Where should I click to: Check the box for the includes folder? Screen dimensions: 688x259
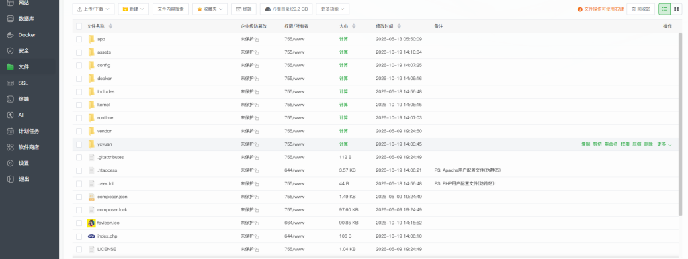[x=79, y=92]
